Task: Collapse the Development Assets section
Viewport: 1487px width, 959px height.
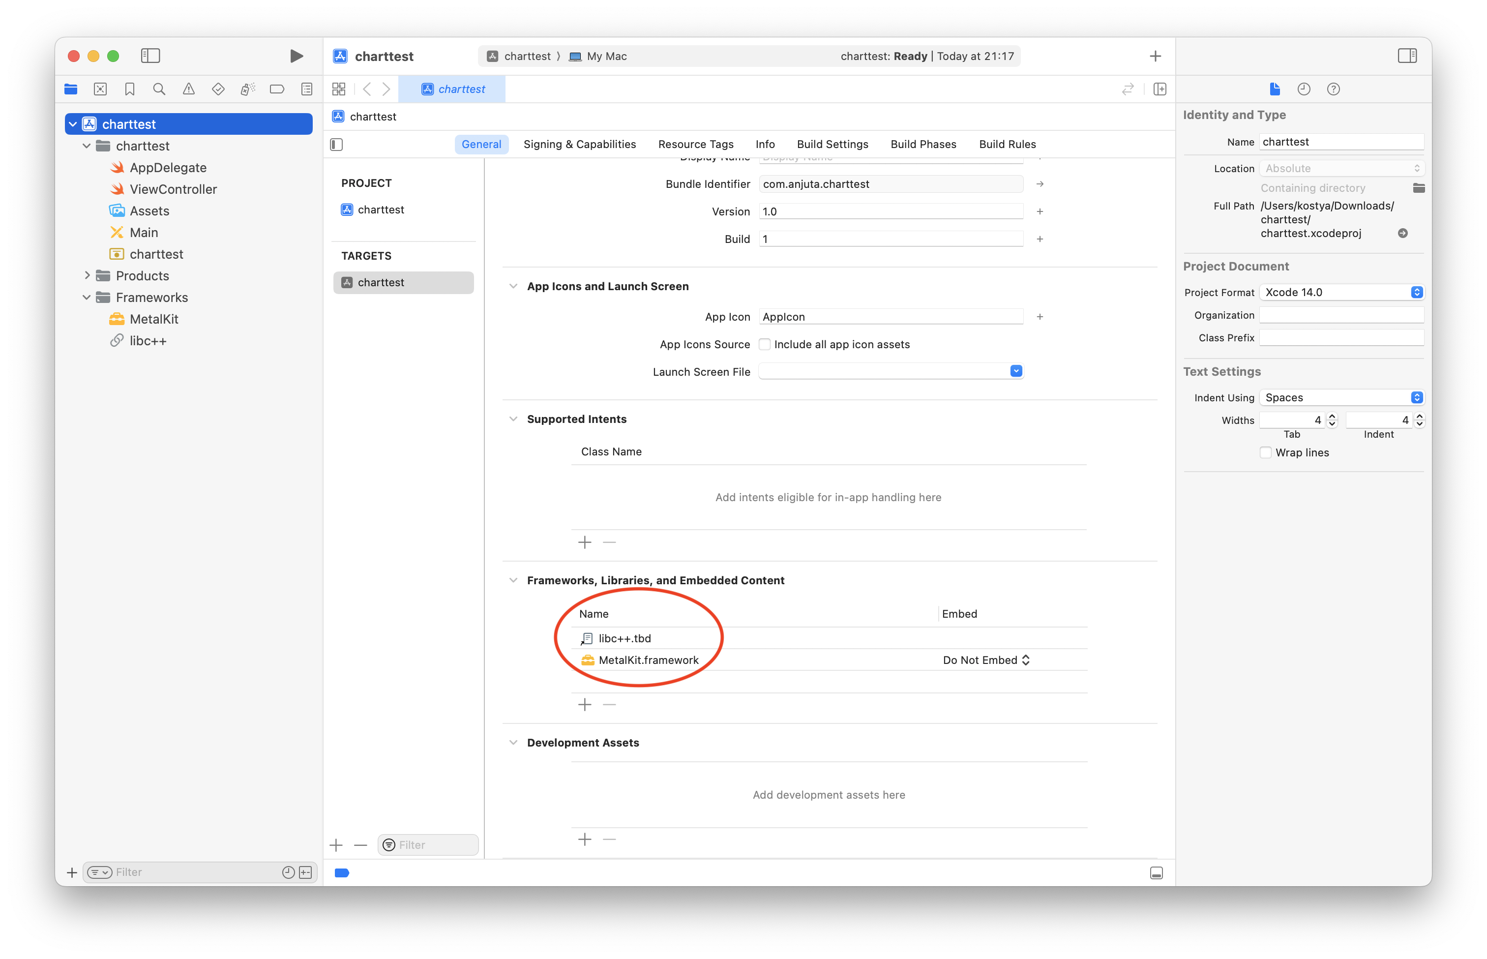Action: (513, 742)
